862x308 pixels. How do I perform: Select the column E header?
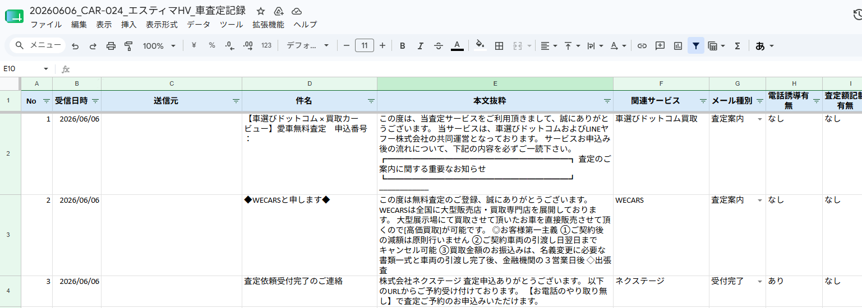click(x=495, y=83)
